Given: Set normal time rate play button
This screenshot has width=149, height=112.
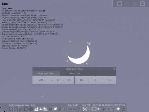Looking at the screenshot, I should click(109, 109).
